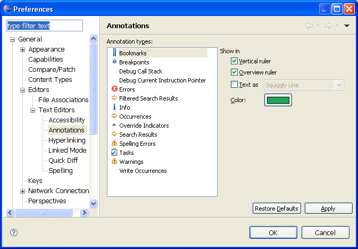Click the type filter text field

point(44,26)
